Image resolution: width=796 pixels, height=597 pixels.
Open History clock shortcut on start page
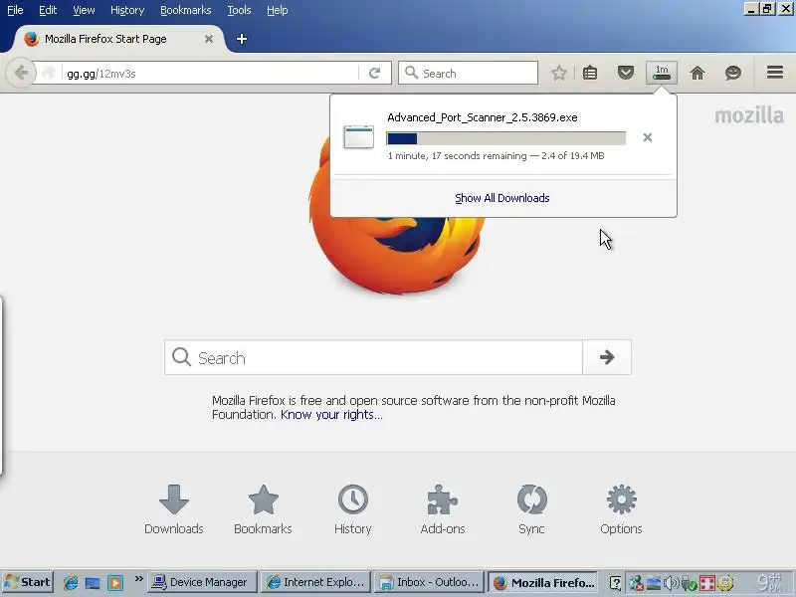(x=353, y=509)
